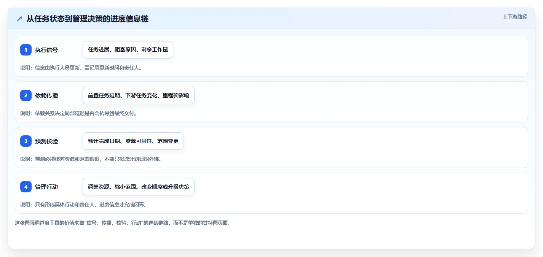This screenshot has height=257, width=543.
Task: Click step number badge 3
Action: 26,141
